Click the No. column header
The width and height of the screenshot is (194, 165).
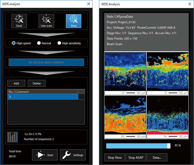pyautogui.click(x=11, y=92)
